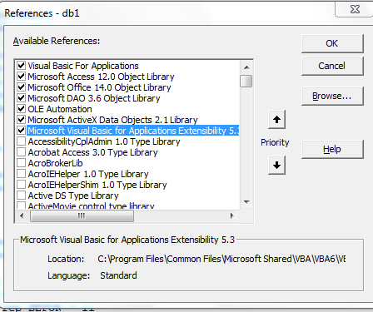373x312 pixels.
Task: Click the Location path text
Action: (x=221, y=259)
